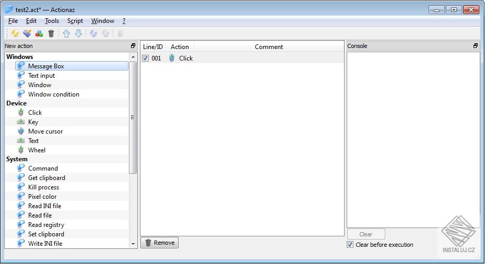Open the Tools menu

(x=52, y=21)
